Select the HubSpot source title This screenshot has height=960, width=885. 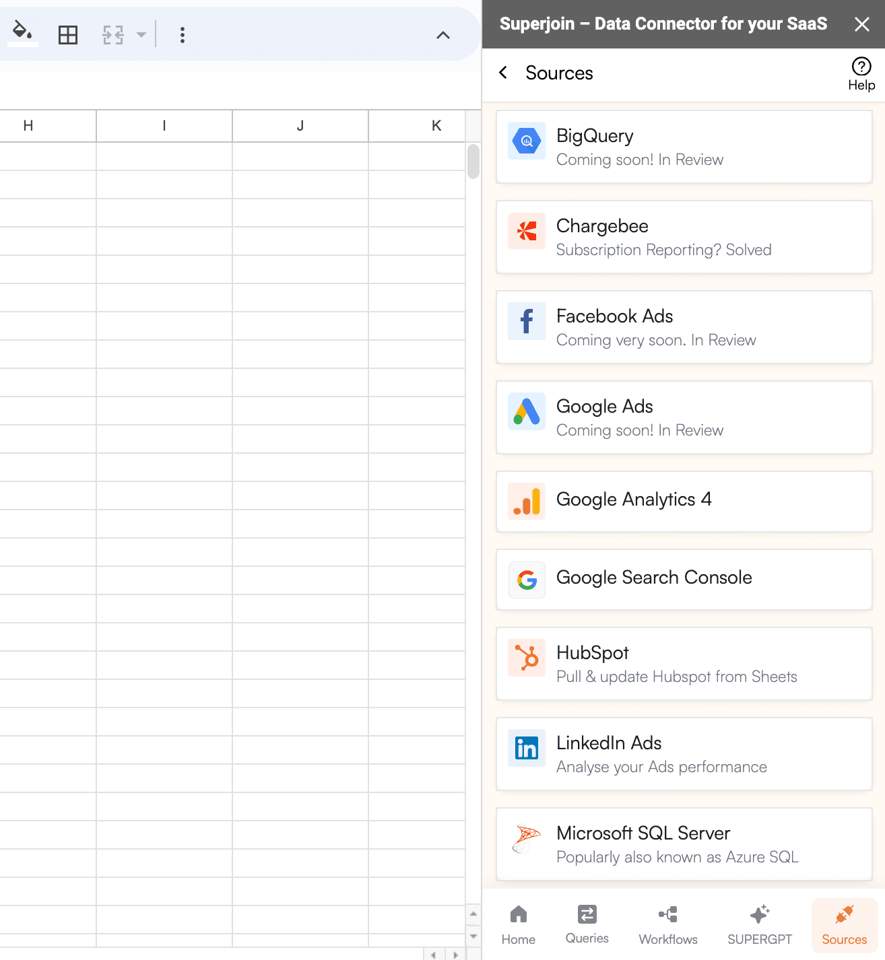click(x=592, y=653)
